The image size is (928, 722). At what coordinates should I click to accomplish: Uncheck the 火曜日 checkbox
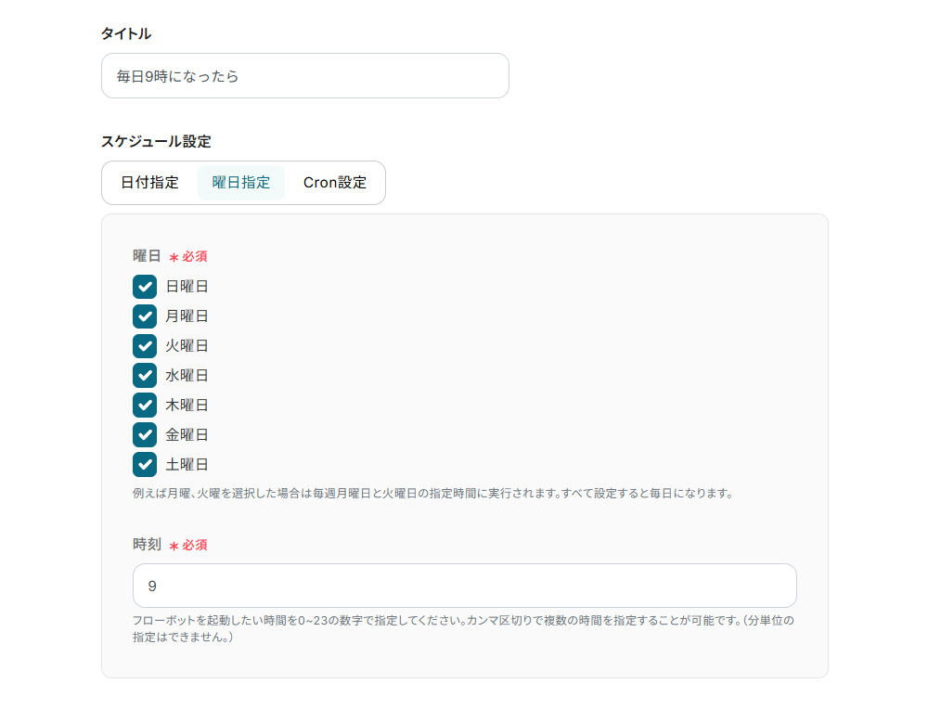coord(145,345)
